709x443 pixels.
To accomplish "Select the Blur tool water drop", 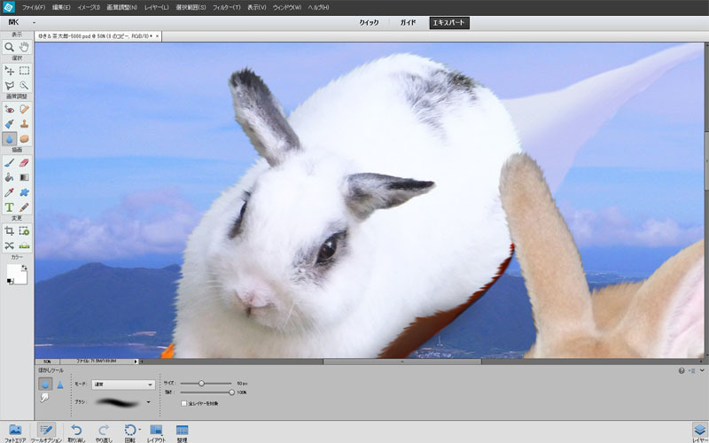I will (9, 139).
